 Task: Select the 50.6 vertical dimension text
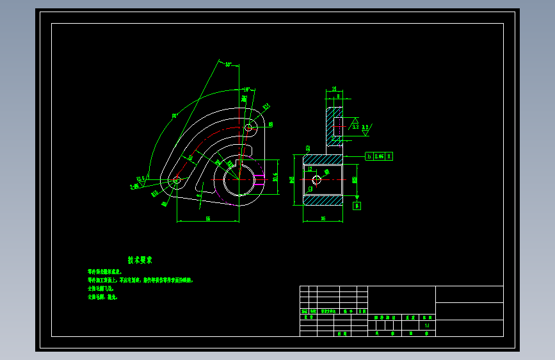pyautogui.click(x=275, y=177)
